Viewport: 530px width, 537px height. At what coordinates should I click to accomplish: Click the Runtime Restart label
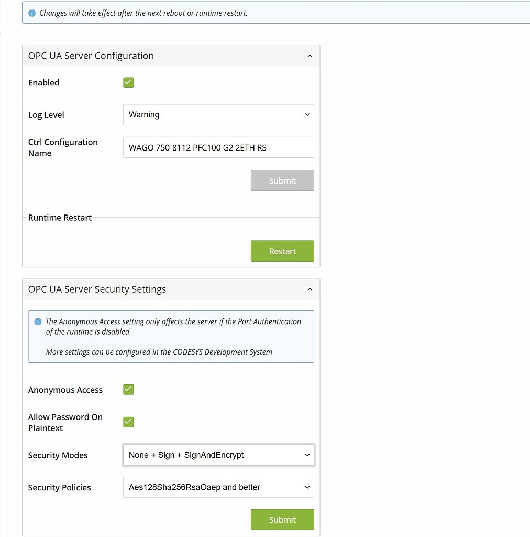pyautogui.click(x=60, y=217)
